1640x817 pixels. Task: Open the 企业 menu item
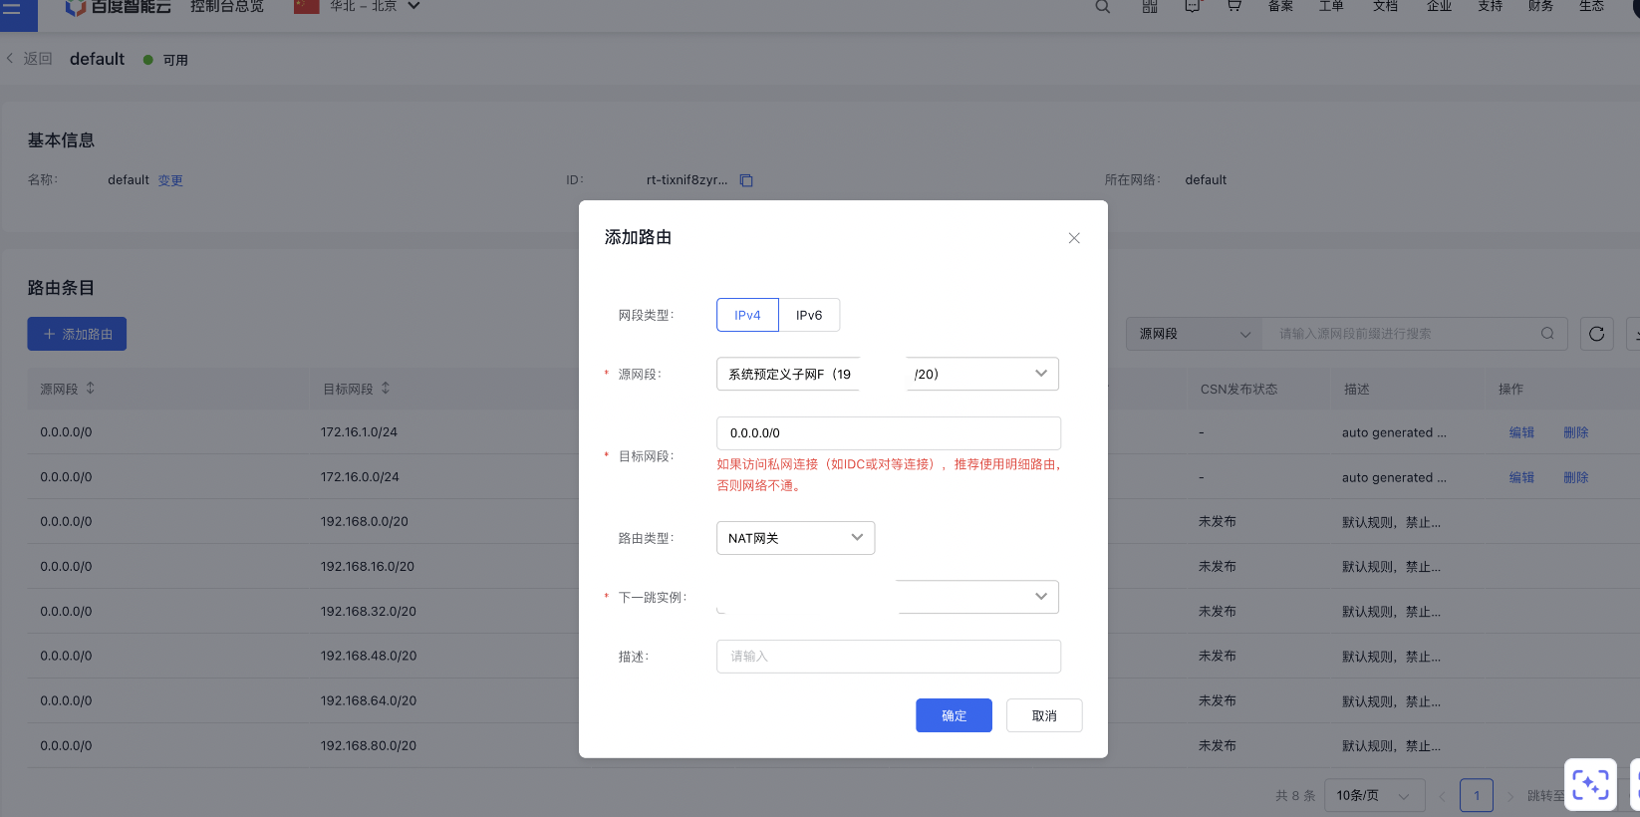(1439, 6)
